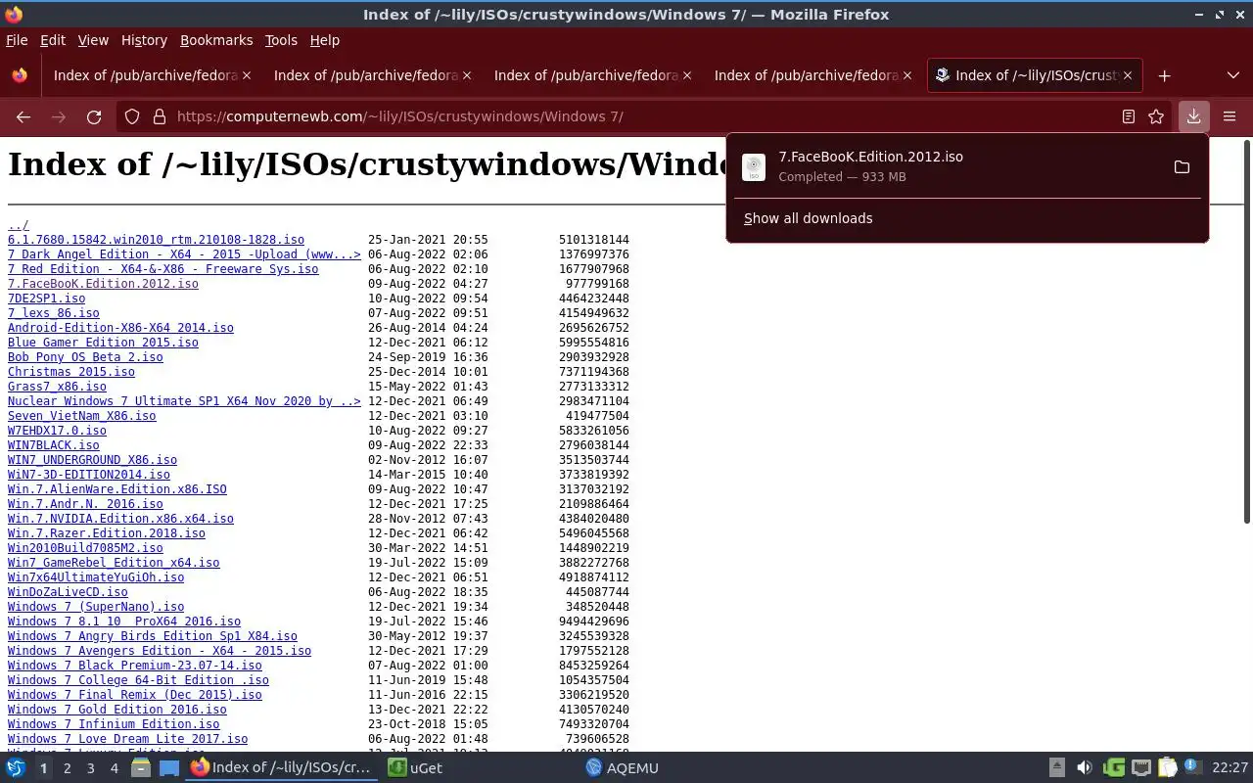
Task: Open the File menu
Action: click(x=17, y=40)
